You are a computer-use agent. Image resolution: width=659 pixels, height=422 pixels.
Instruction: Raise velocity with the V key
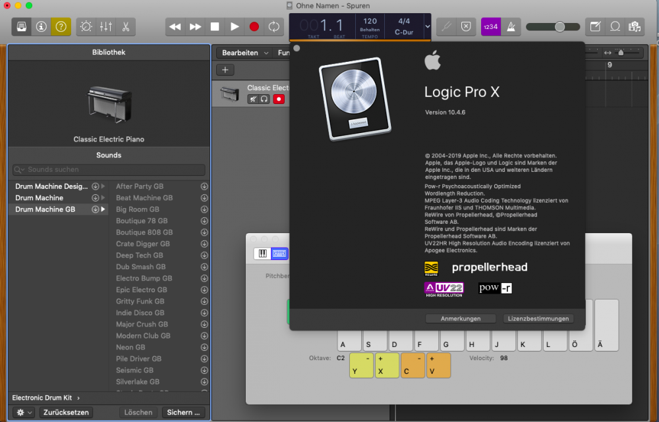click(438, 365)
